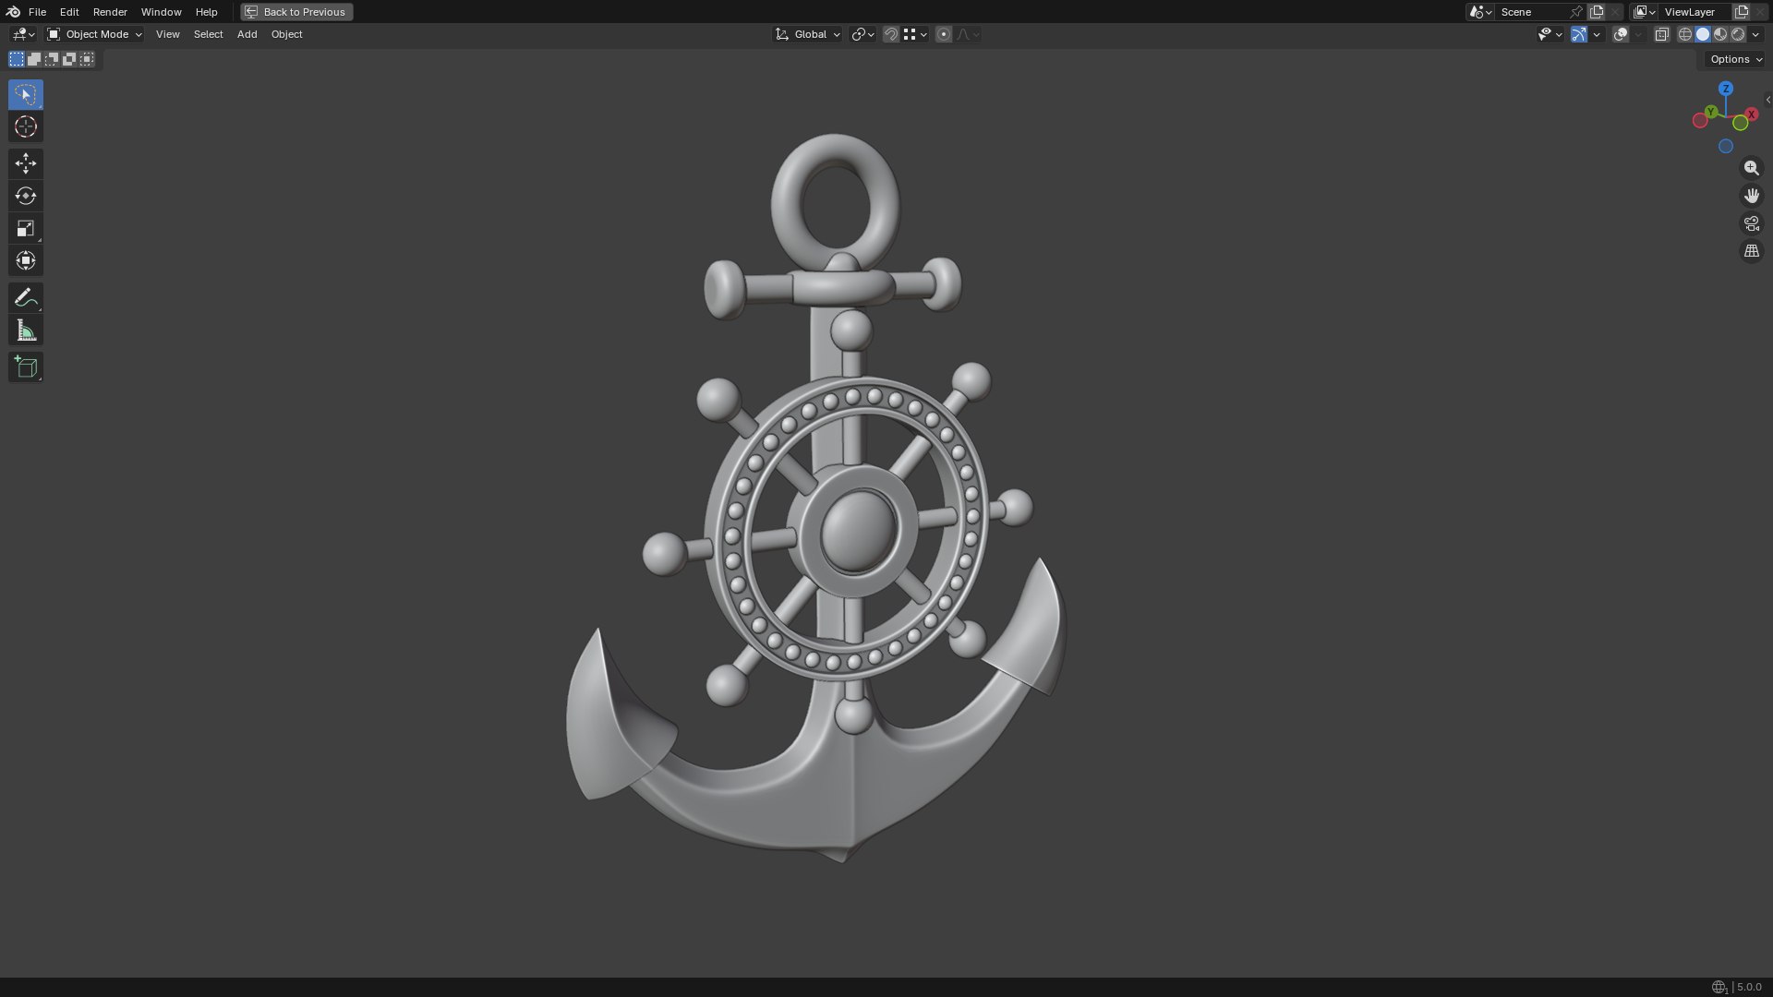Toggle X-ray mode button

coord(1661,34)
